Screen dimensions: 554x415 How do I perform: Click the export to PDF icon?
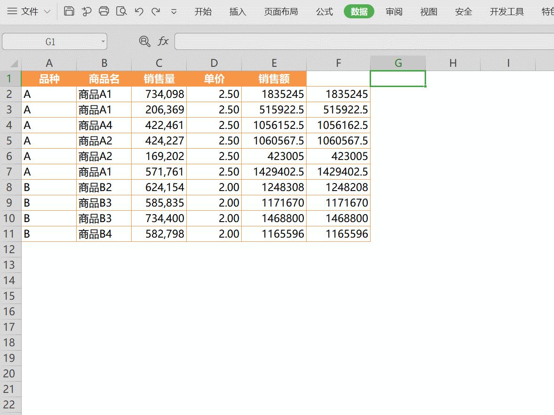[87, 12]
